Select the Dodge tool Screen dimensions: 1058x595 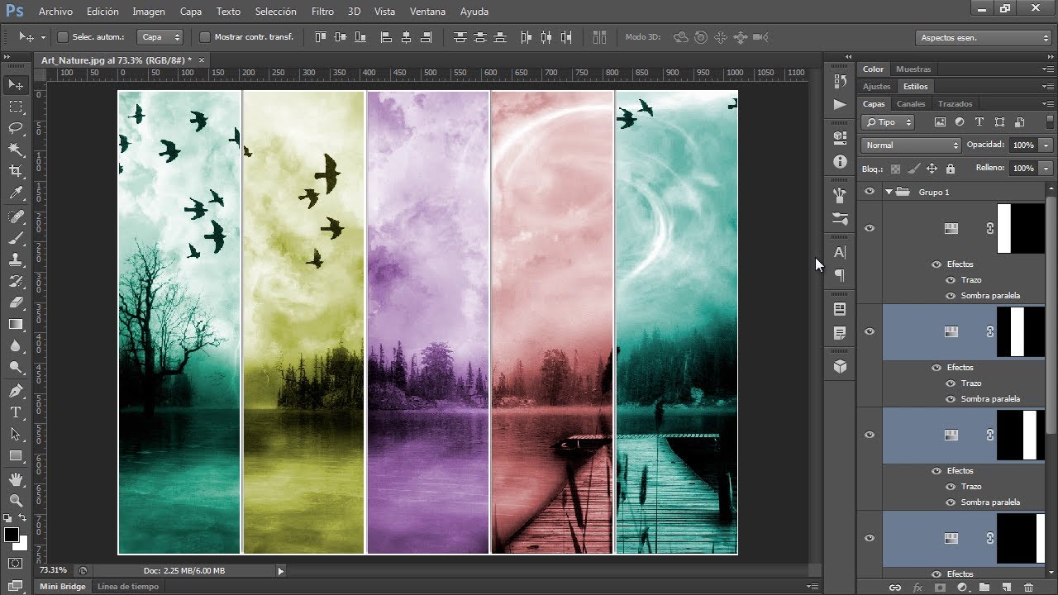click(x=16, y=368)
